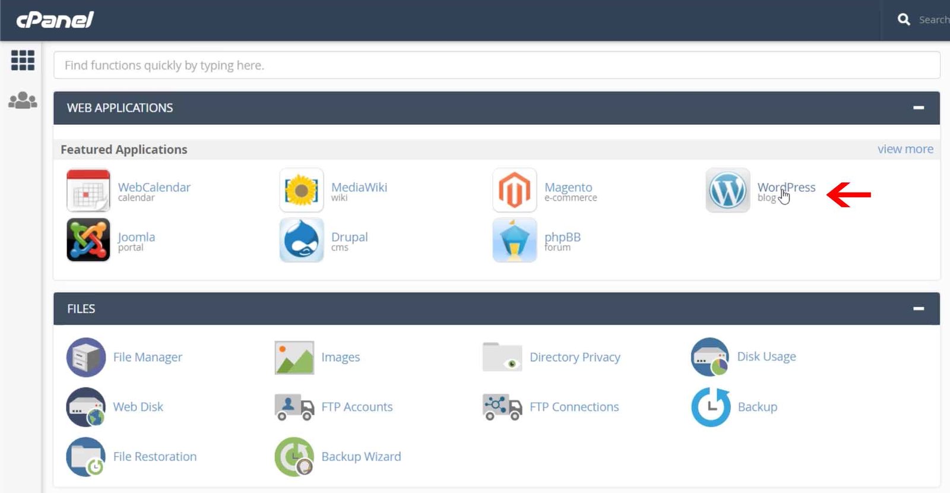Open the File Manager text link
950x493 pixels.
(x=148, y=357)
